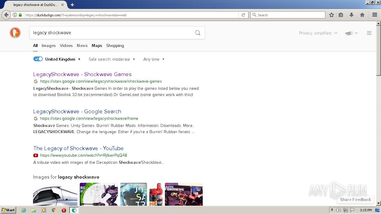Open the Transformers box image thumbnail

click(184, 194)
